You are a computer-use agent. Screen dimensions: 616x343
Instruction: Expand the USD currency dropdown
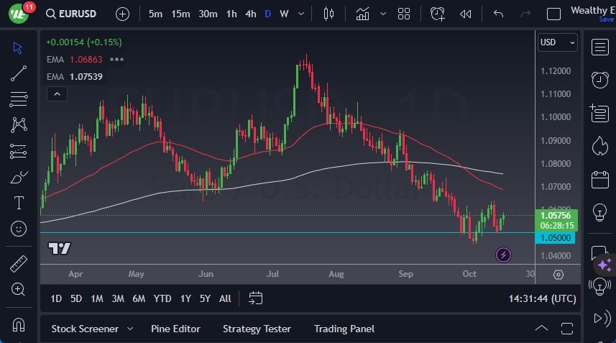point(558,42)
